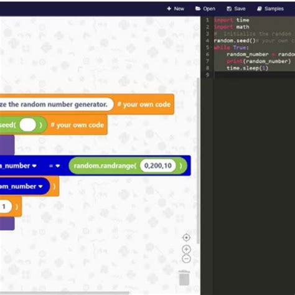The image size is (295, 295).
Task: Center the workspace with the target icon
Action: 186,238
